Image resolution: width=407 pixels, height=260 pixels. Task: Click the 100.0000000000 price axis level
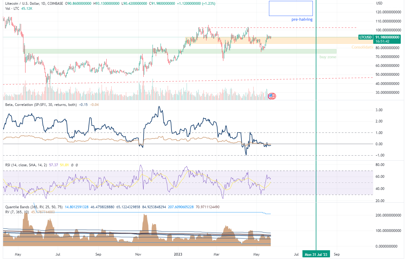tap(388, 30)
